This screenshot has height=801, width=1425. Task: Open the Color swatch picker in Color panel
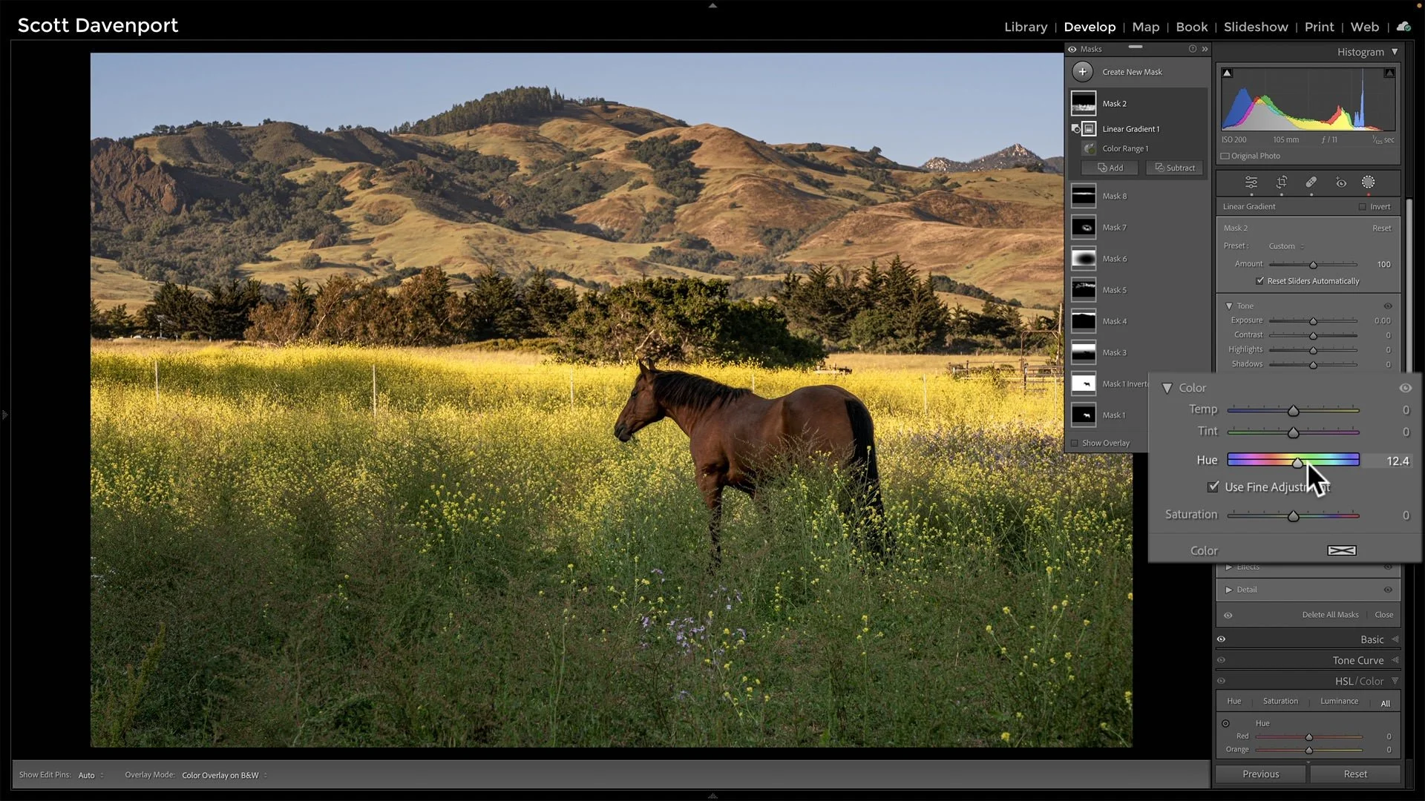click(x=1341, y=550)
